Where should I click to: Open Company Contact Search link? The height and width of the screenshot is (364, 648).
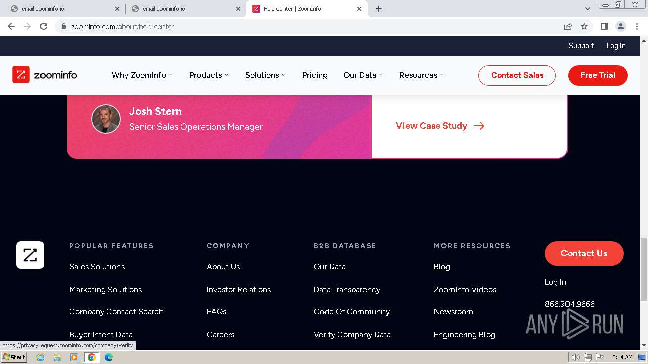tap(116, 311)
